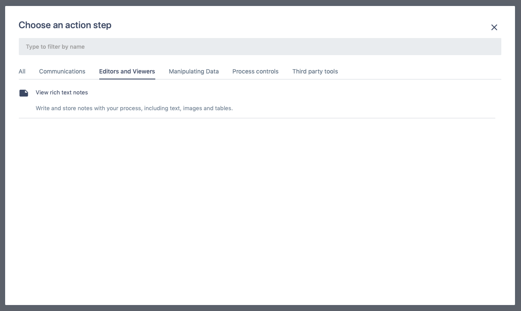Click the rich text notes document icon
Screen dimensions: 521x311
pyautogui.click(x=24, y=93)
